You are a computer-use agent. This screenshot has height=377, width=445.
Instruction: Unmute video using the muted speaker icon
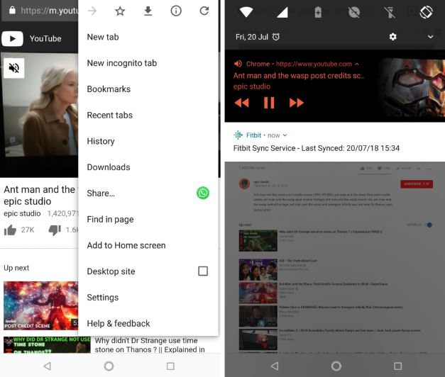pyautogui.click(x=14, y=68)
